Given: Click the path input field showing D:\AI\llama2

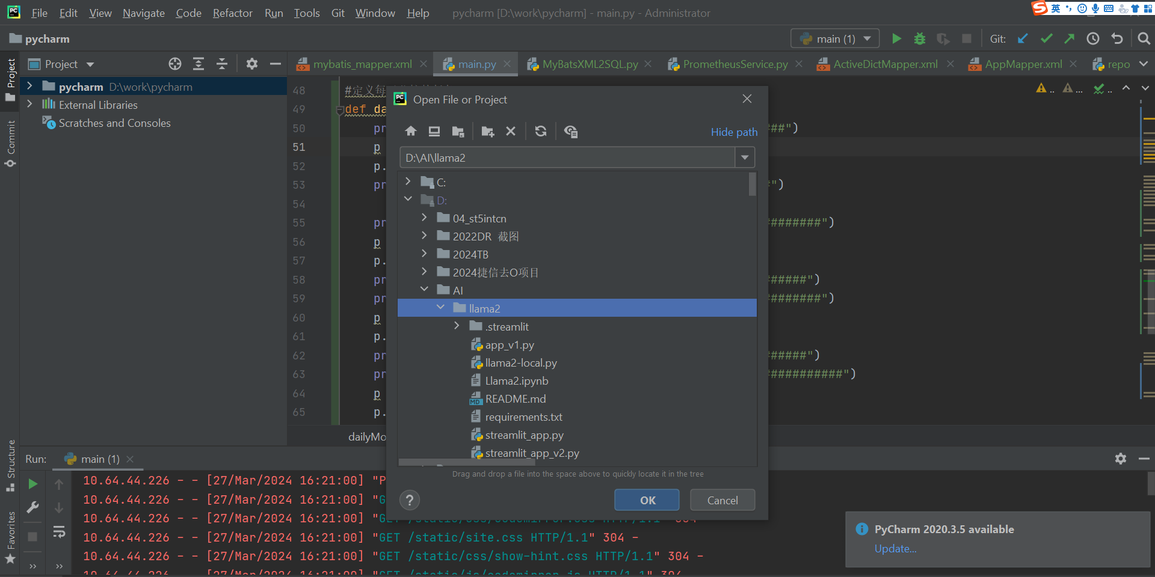Looking at the screenshot, I should coord(567,157).
